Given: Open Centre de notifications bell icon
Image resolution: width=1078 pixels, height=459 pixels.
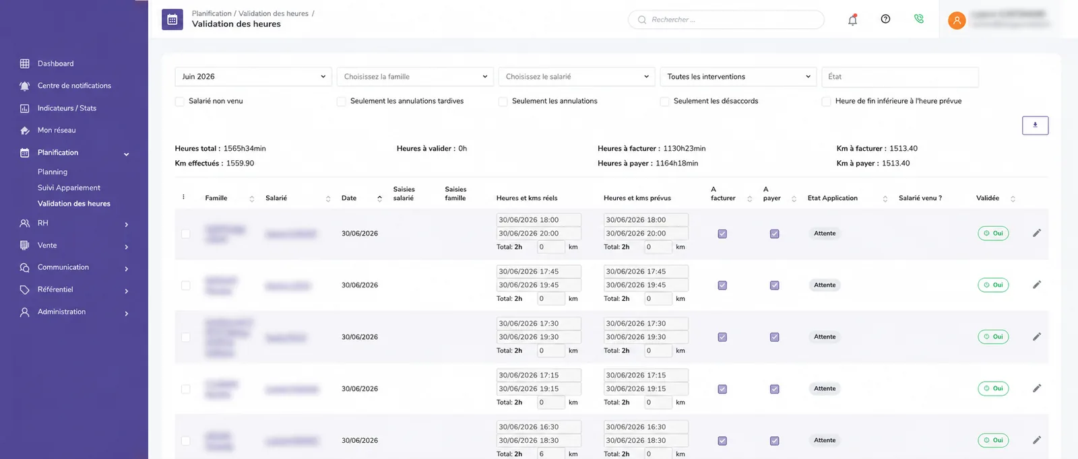Looking at the screenshot, I should (25, 86).
